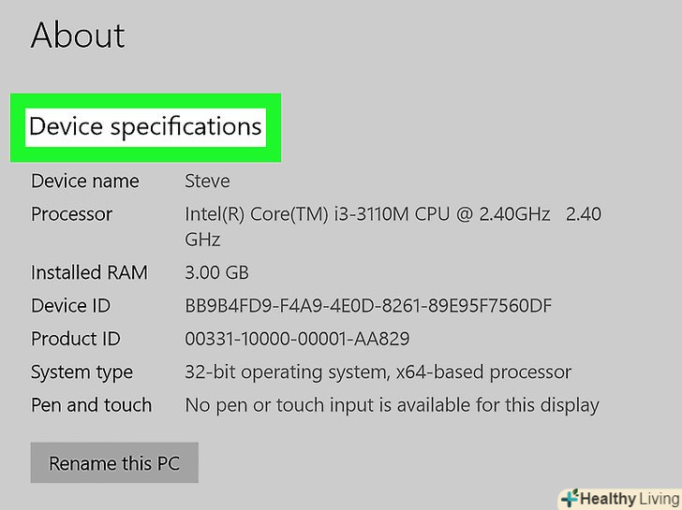Viewport: 682px width, 510px height.
Task: Click the 3.00 GB RAM value
Action: (x=216, y=273)
